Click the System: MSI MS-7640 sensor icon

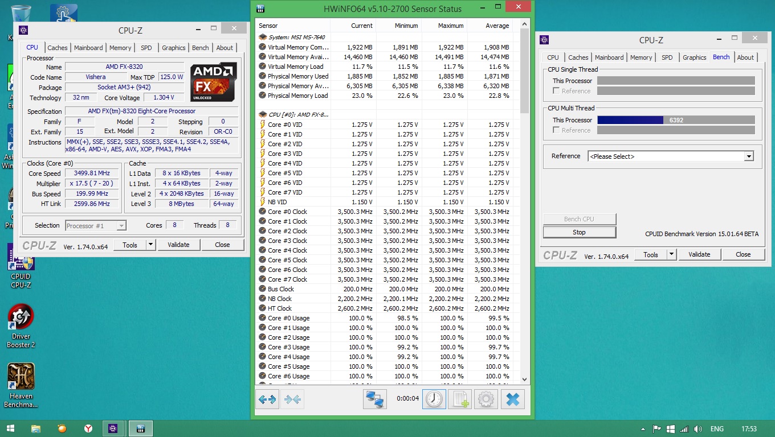(x=263, y=38)
